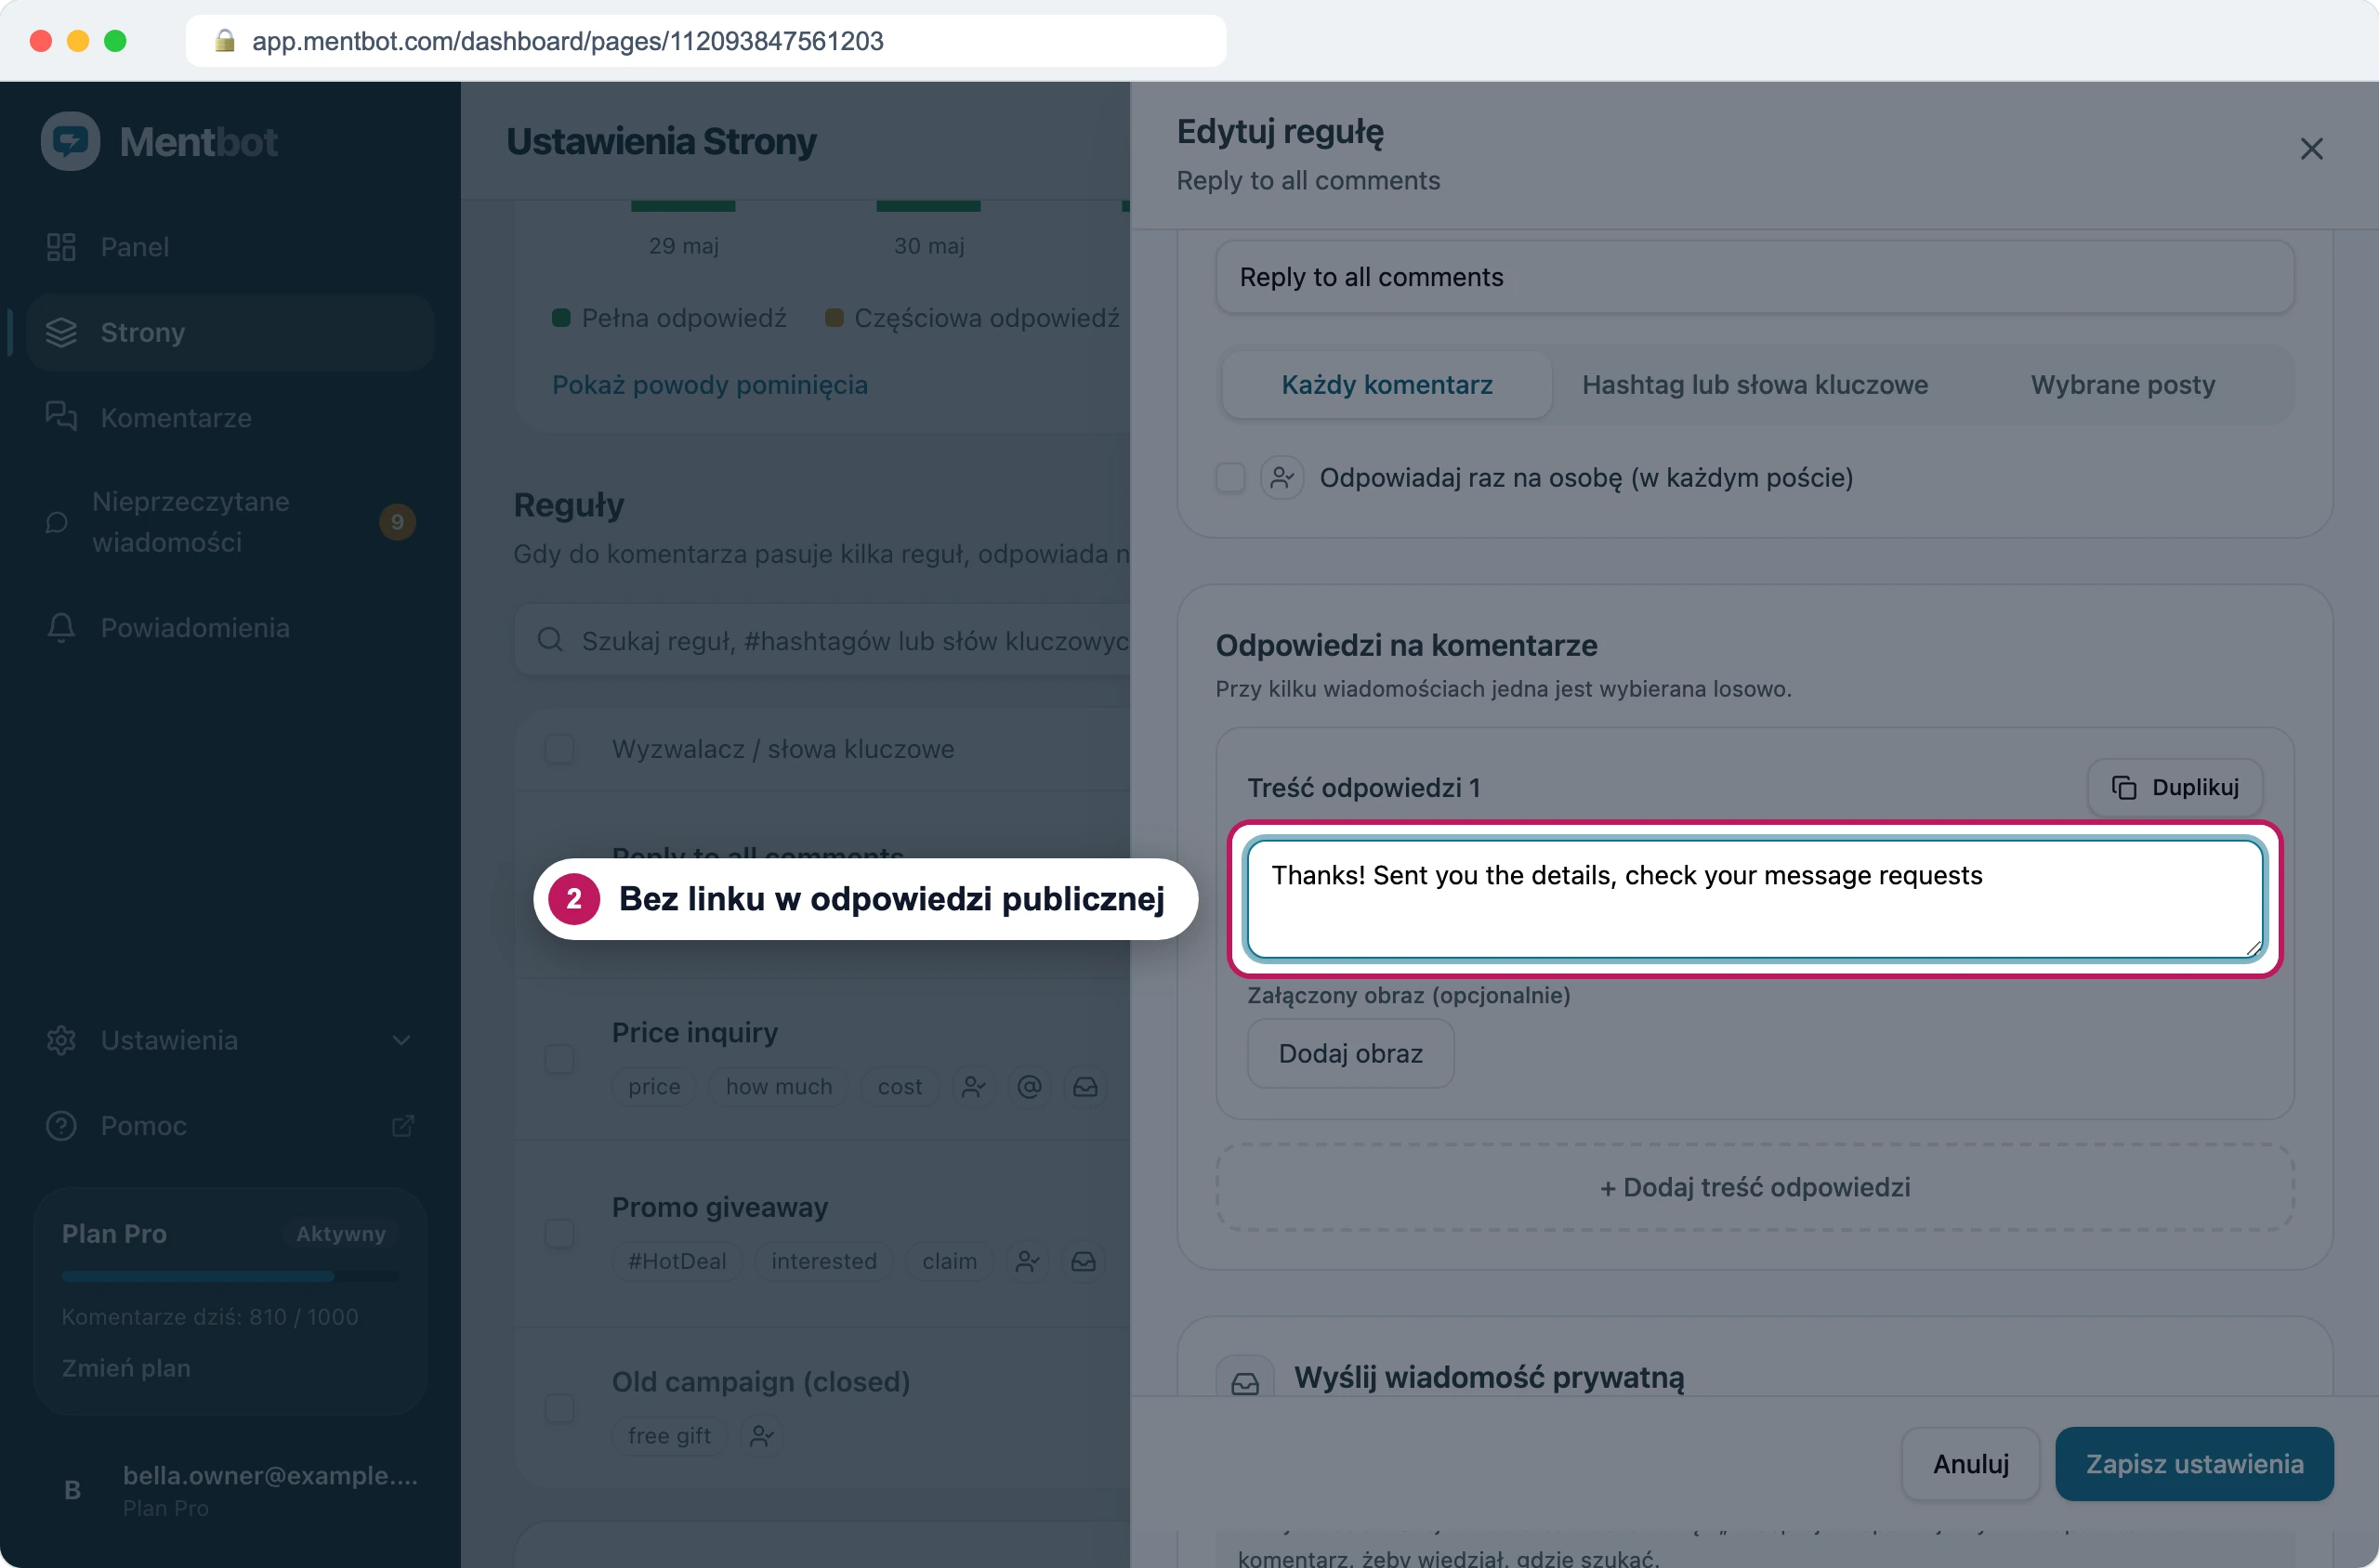Image resolution: width=2379 pixels, height=1568 pixels.
Task: Open Pomoc help icon
Action: coord(61,1125)
